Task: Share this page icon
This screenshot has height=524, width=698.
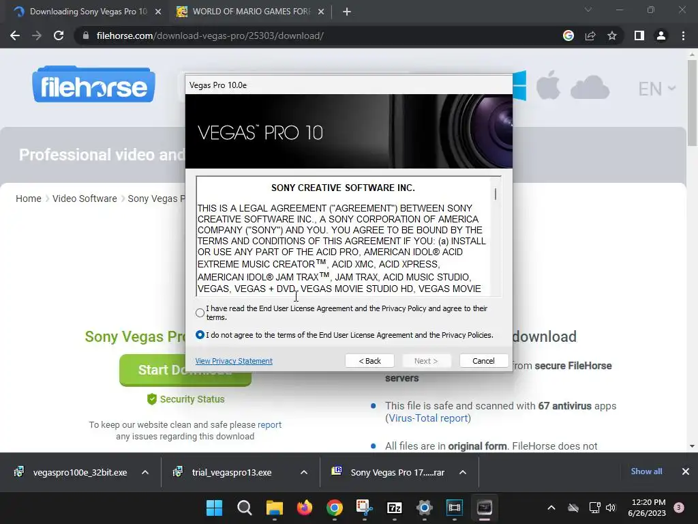Action: point(590,35)
